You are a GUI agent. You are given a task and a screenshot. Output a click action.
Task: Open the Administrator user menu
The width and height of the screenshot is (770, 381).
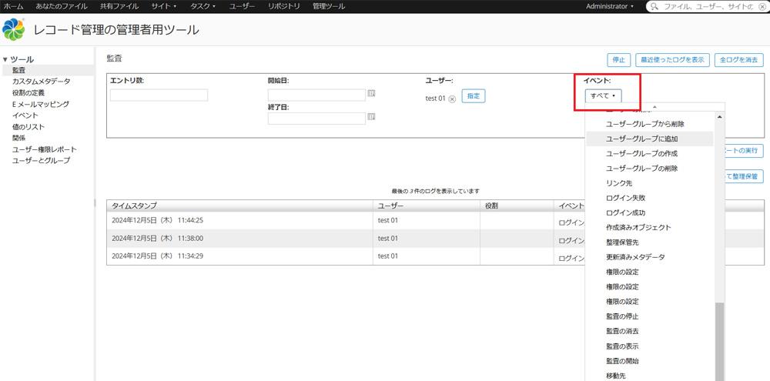click(609, 6)
